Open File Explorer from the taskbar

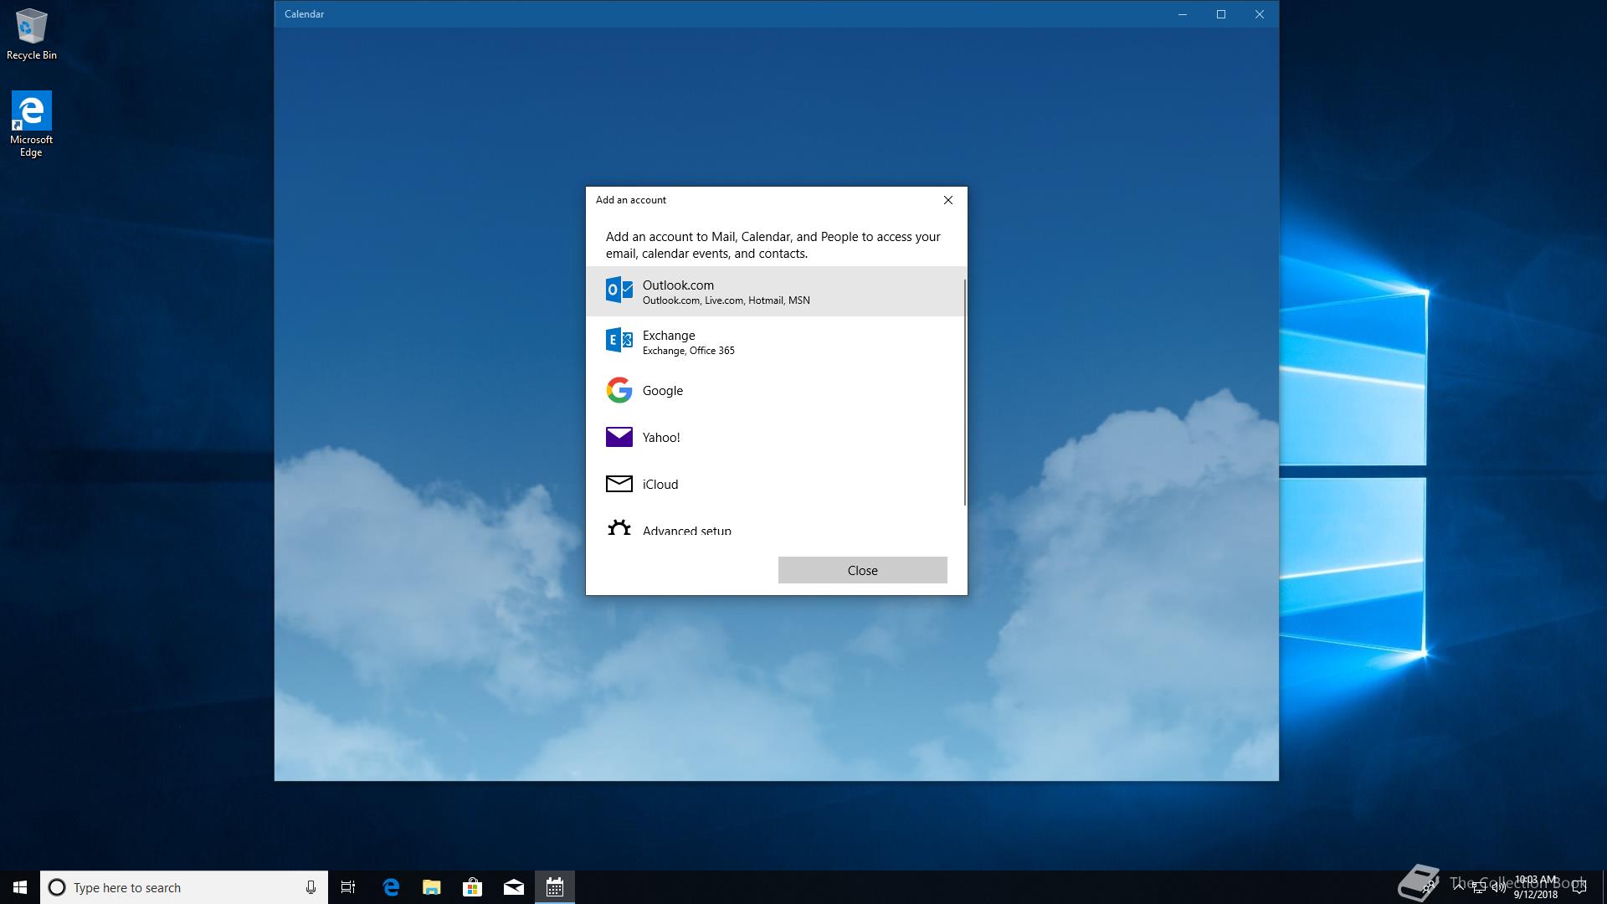click(431, 887)
